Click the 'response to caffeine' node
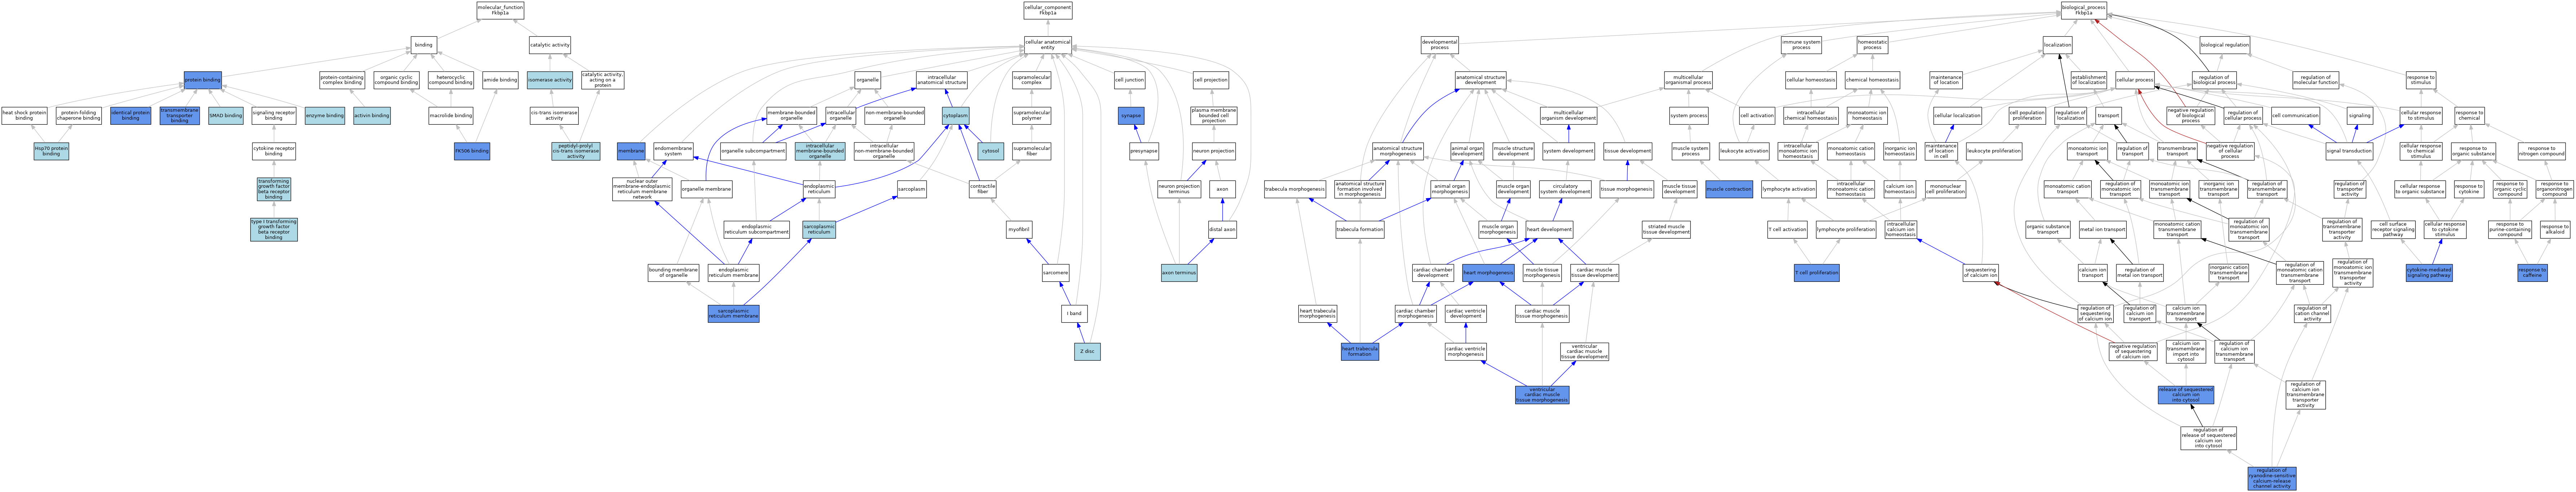 2532,273
